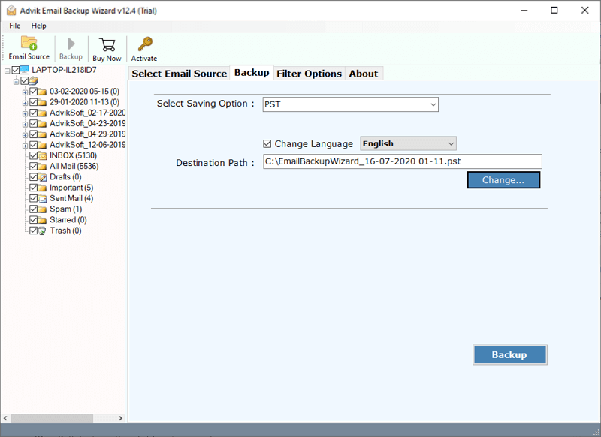Click the mail account folder icon under LAPTOP
Image resolution: width=601 pixels, height=437 pixels.
click(34, 81)
